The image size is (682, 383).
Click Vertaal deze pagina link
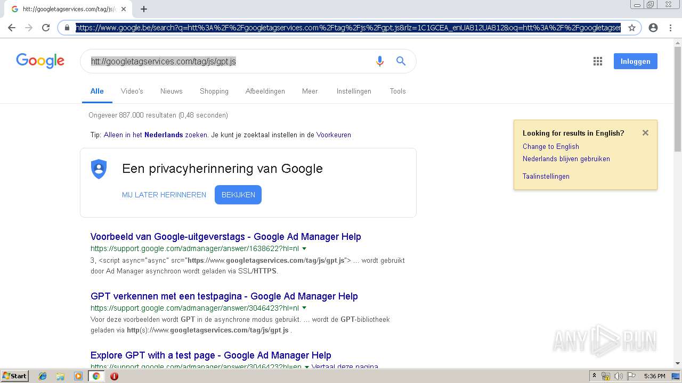click(345, 367)
